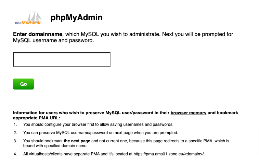Image resolution: width=259 pixels, height=166 pixels.
Task: Click list number 2 marker
Action: click(x=15, y=132)
